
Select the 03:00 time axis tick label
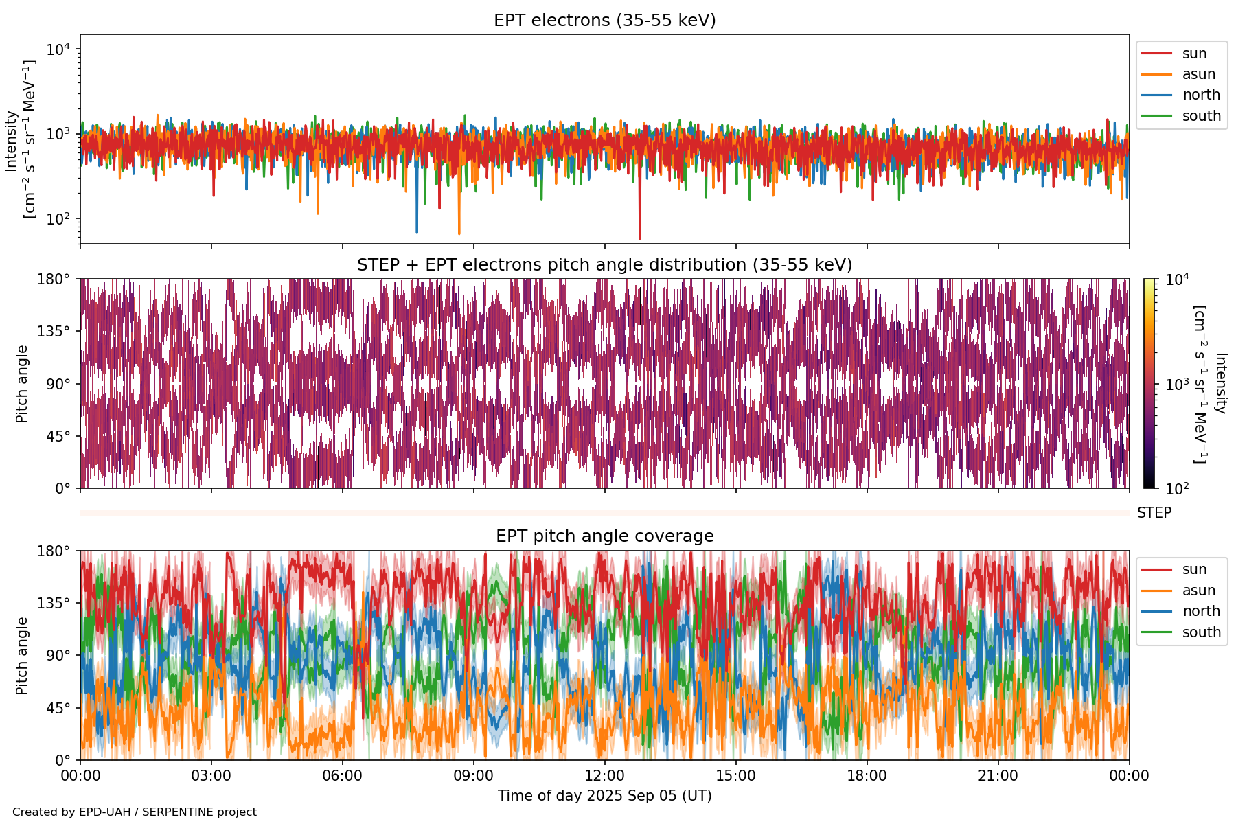(211, 776)
